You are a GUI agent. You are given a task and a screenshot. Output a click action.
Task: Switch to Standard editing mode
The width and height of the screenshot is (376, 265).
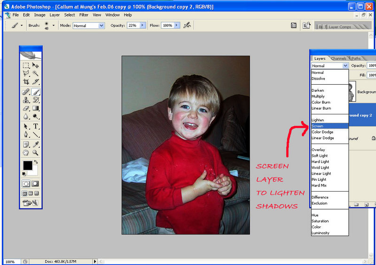[26, 184]
